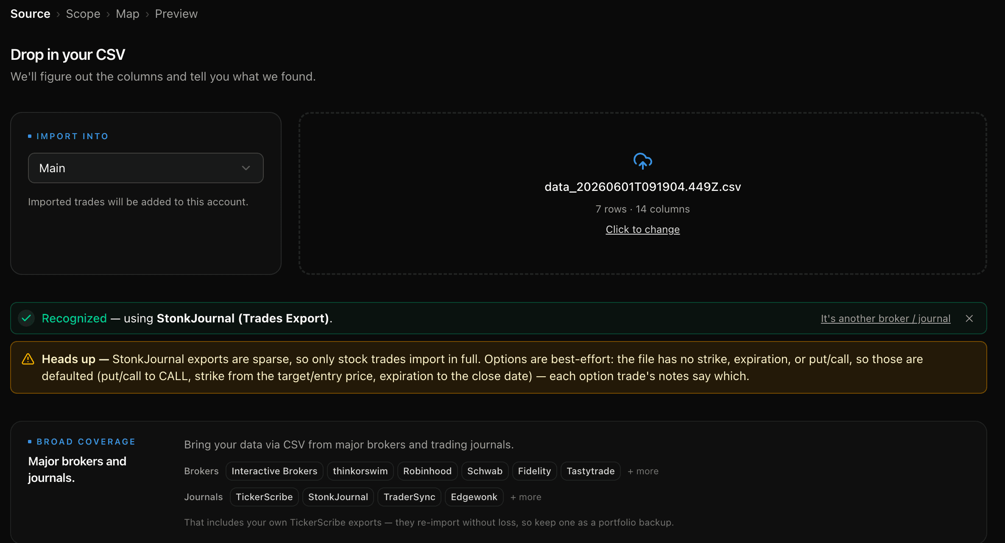
Task: Click the dropdown chevron beside Main
Action: tap(246, 168)
